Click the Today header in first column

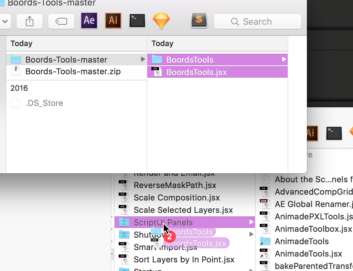pyautogui.click(x=21, y=43)
